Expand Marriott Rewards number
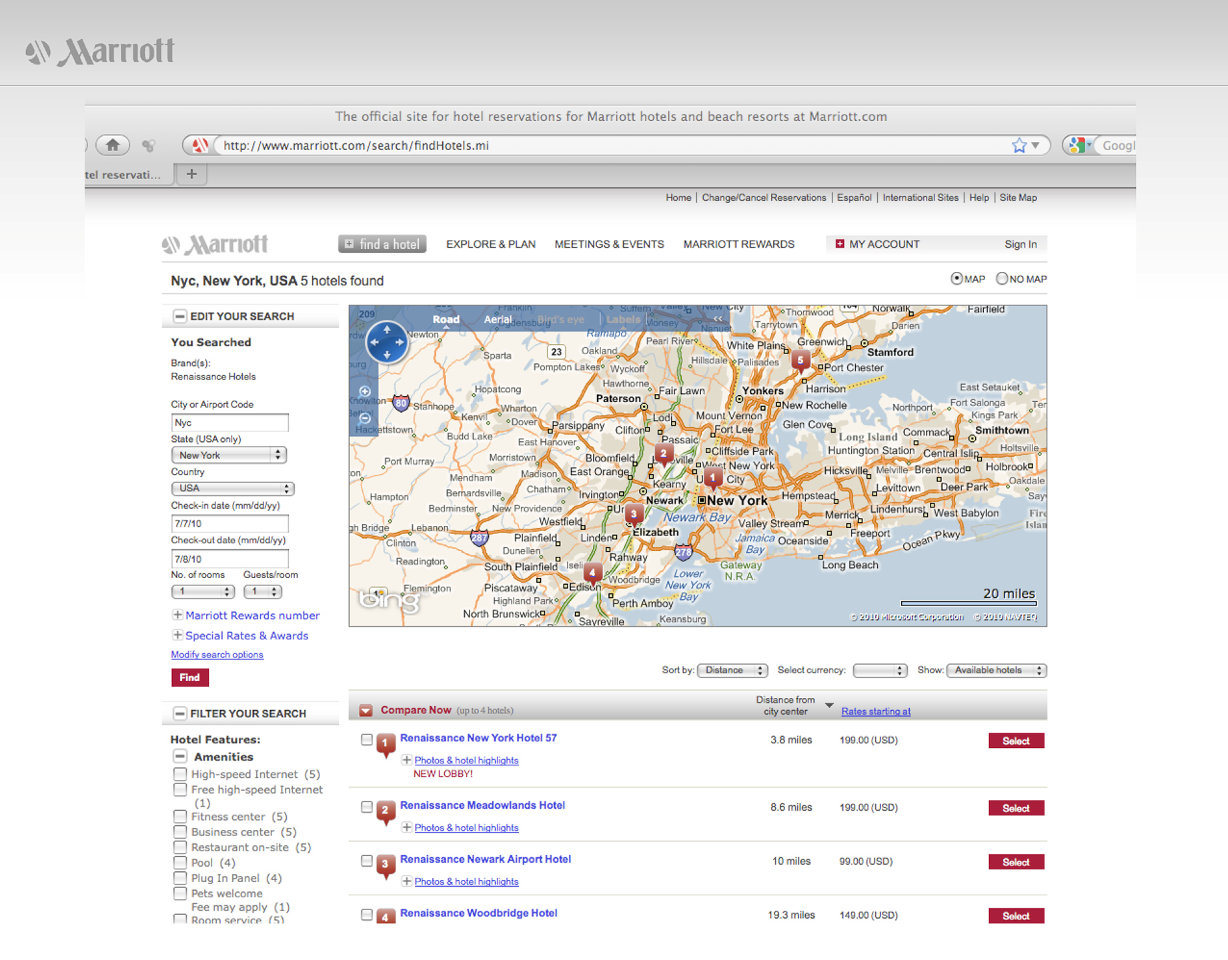Viewport: 1228px width, 960px height. pos(177,615)
